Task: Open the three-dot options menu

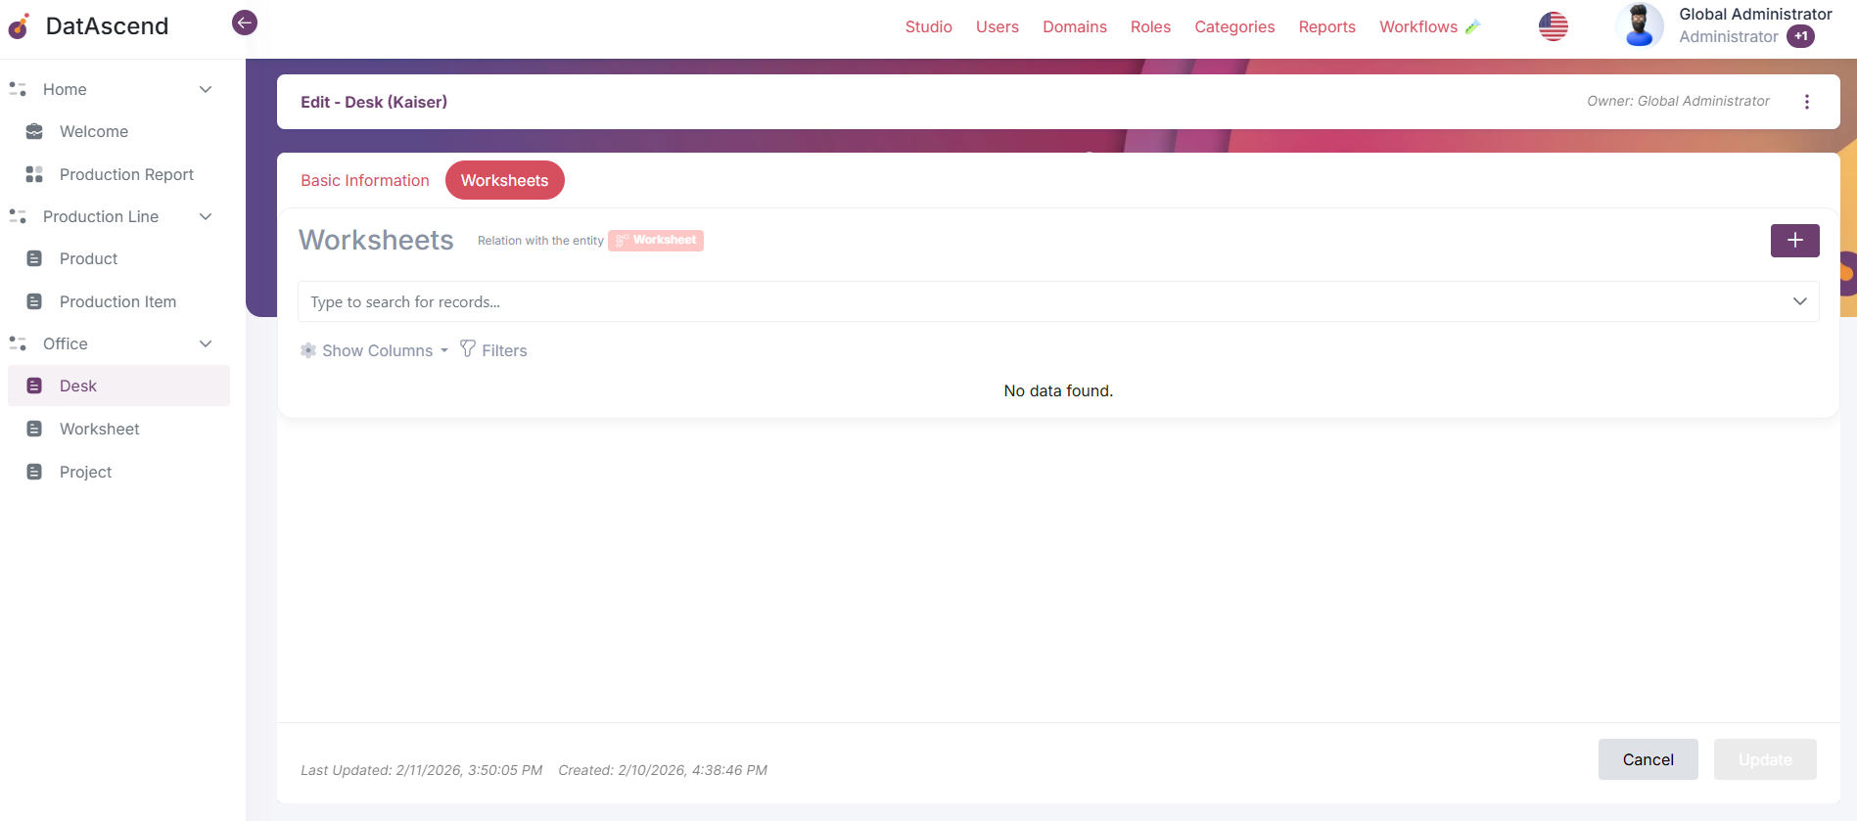Action: [1807, 102]
